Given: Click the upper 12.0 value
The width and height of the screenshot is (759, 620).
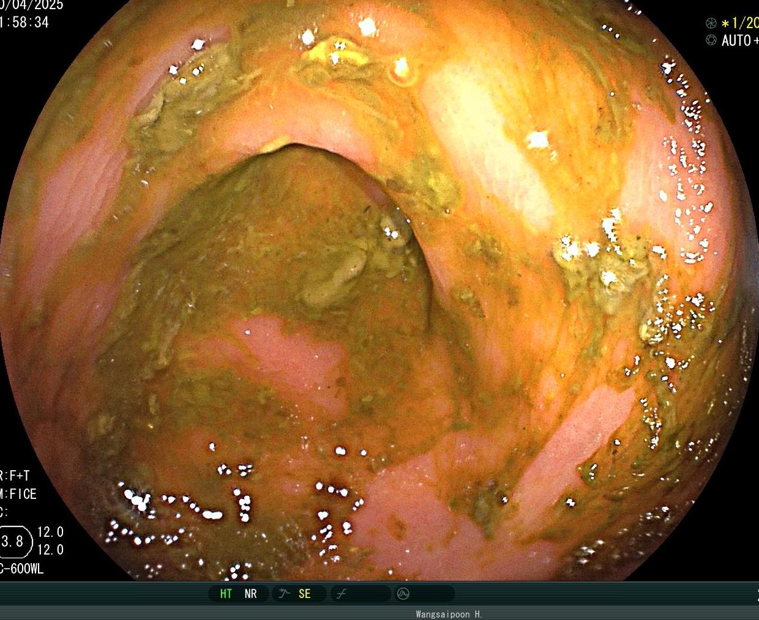Looking at the screenshot, I should 50,532.
